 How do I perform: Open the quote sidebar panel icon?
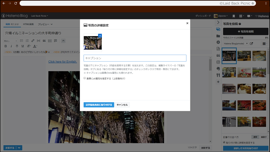[x=218, y=55]
